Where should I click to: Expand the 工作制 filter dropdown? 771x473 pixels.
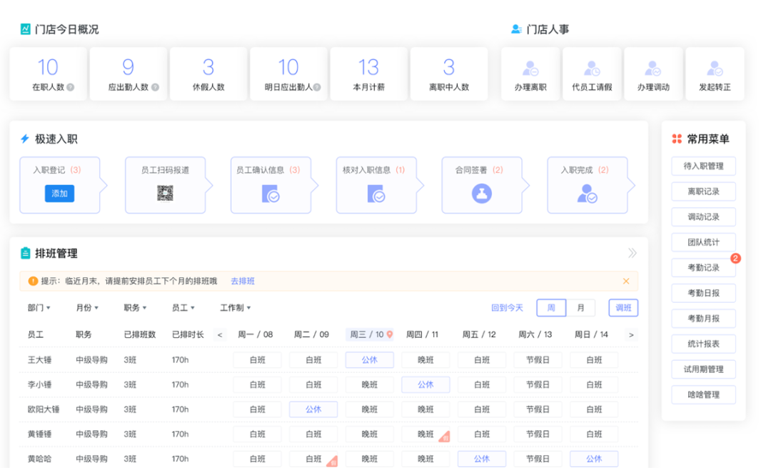236,308
